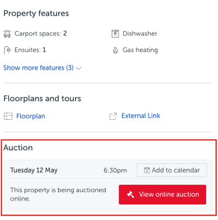This screenshot has height=220, width=218.
Task: Click the gas heating flame icon
Action: tap(115, 50)
